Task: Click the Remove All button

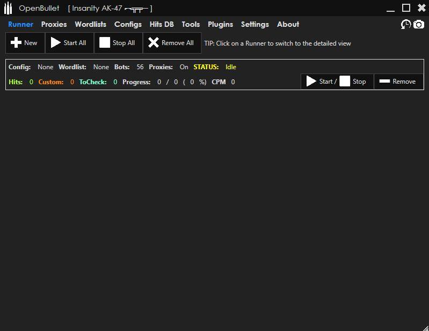Action: (172, 43)
